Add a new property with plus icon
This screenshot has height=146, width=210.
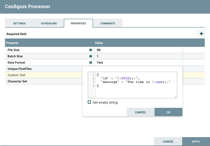click(x=201, y=34)
